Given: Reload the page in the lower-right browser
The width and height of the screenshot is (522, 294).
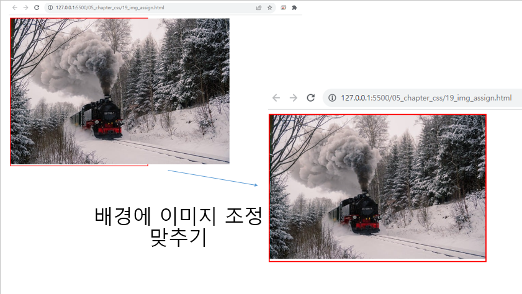Looking at the screenshot, I should coord(310,98).
